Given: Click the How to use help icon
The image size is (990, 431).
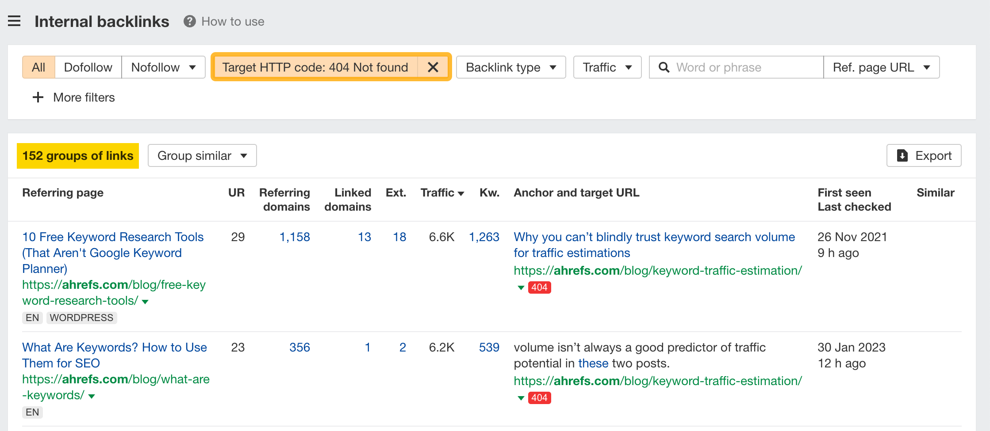Looking at the screenshot, I should tap(190, 21).
